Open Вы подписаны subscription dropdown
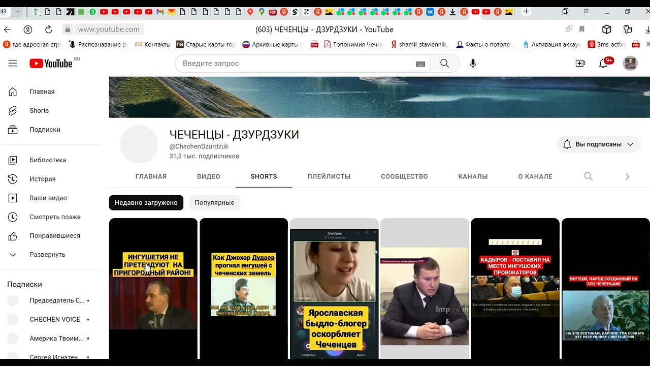Image resolution: width=650 pixels, height=366 pixels. (599, 144)
